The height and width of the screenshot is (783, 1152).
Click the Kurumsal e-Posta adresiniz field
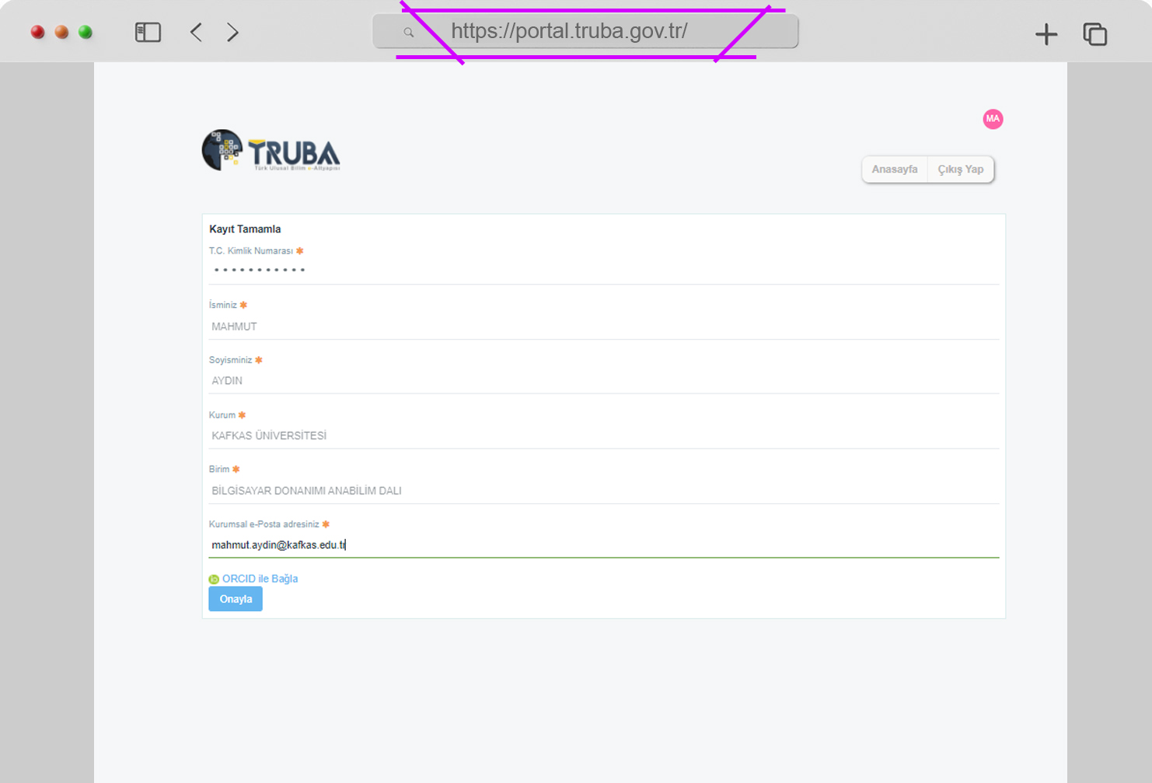[x=604, y=545]
